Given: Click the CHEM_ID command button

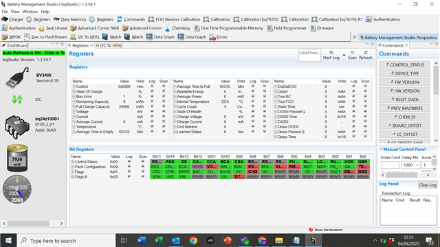Looking at the screenshot, I should [404, 117].
